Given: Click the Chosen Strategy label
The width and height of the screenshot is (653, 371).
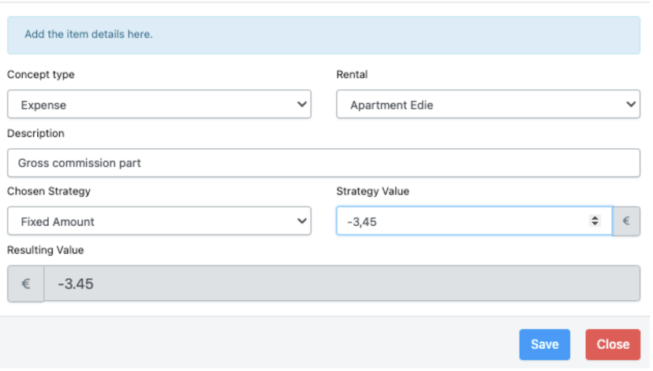Looking at the screenshot, I should [x=49, y=191].
